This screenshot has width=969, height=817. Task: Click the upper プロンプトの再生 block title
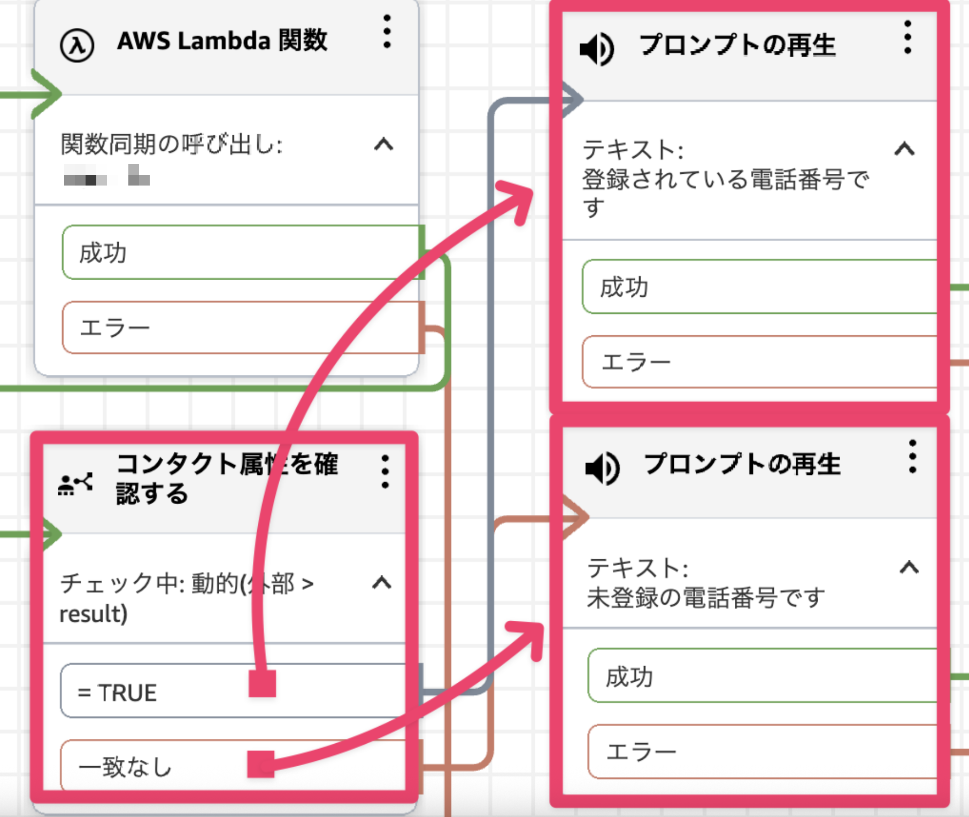click(x=737, y=45)
